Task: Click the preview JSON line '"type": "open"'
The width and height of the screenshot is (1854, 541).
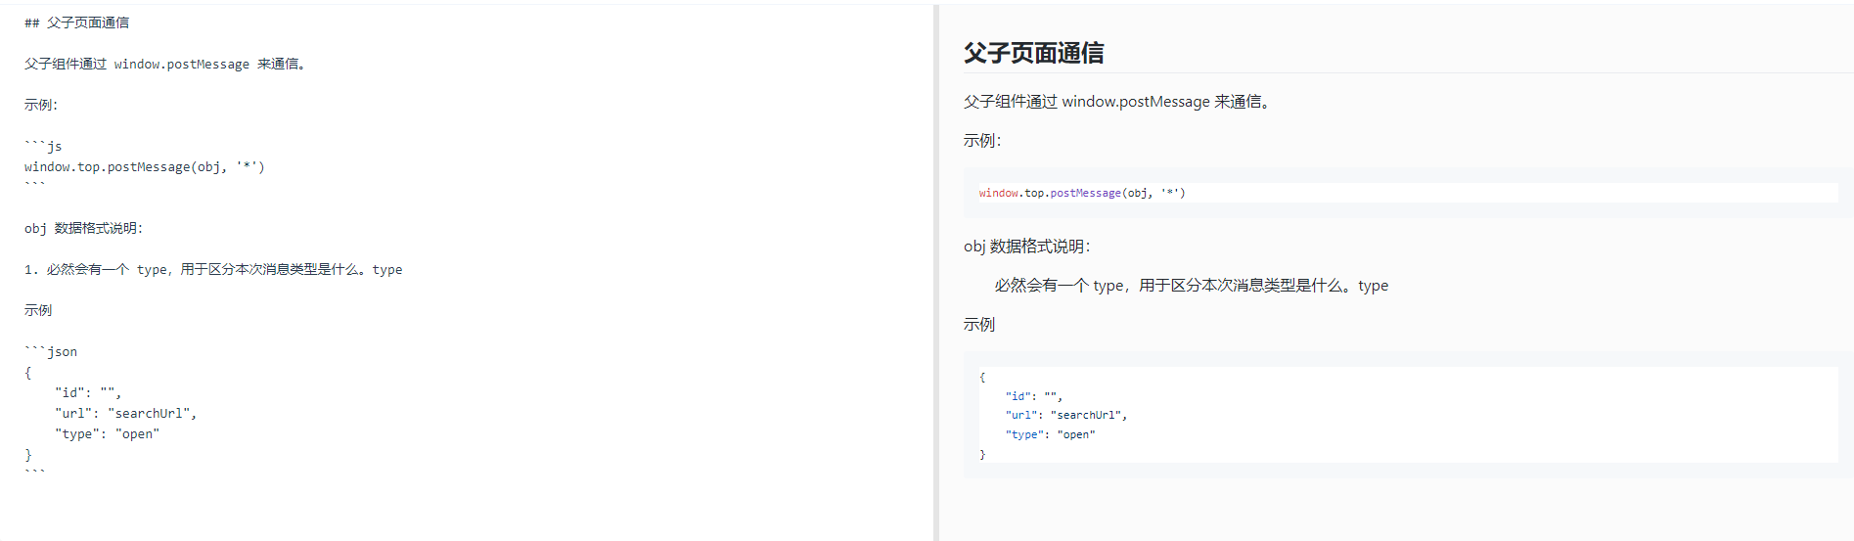Action: click(x=1051, y=434)
